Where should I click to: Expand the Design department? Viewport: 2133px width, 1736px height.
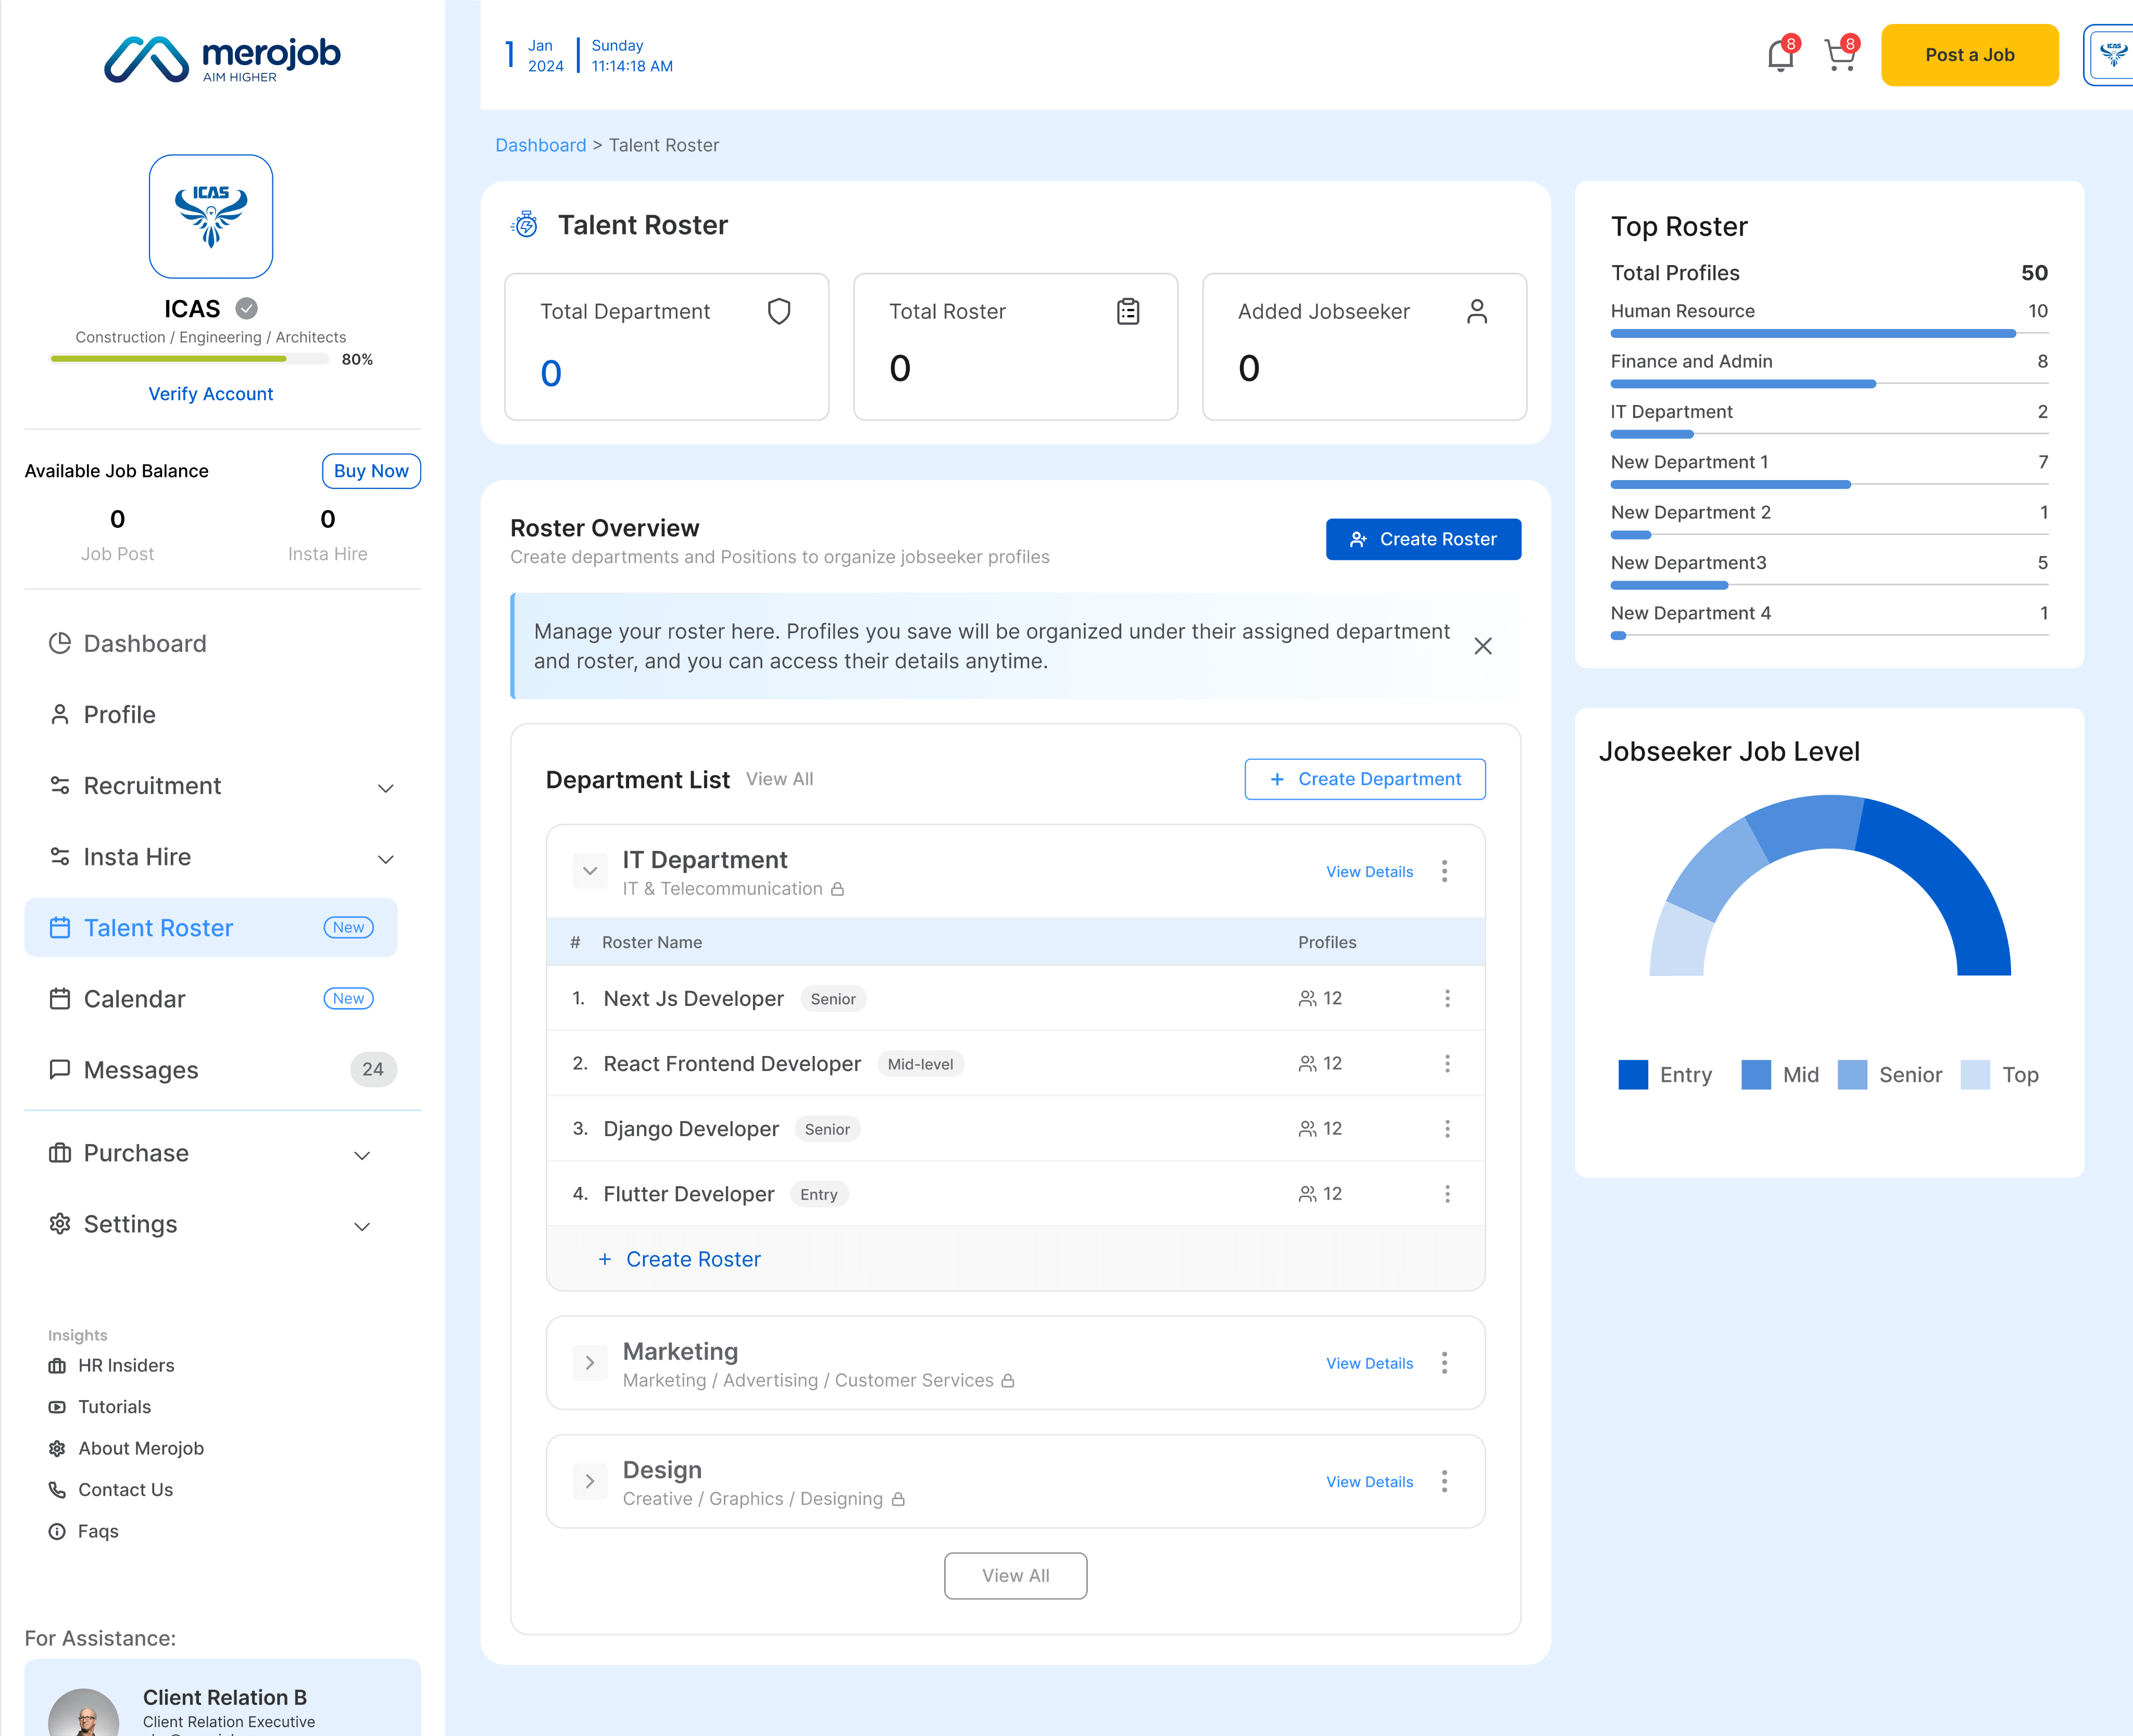pyautogui.click(x=590, y=1481)
